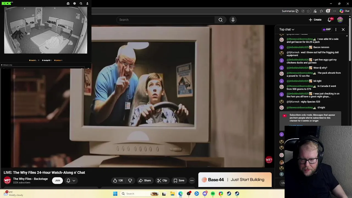
Task: Click the WF channel watermark on the video
Action: [x=269, y=160]
